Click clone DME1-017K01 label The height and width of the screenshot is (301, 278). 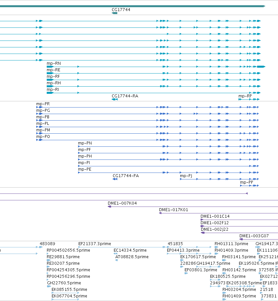click(173, 209)
